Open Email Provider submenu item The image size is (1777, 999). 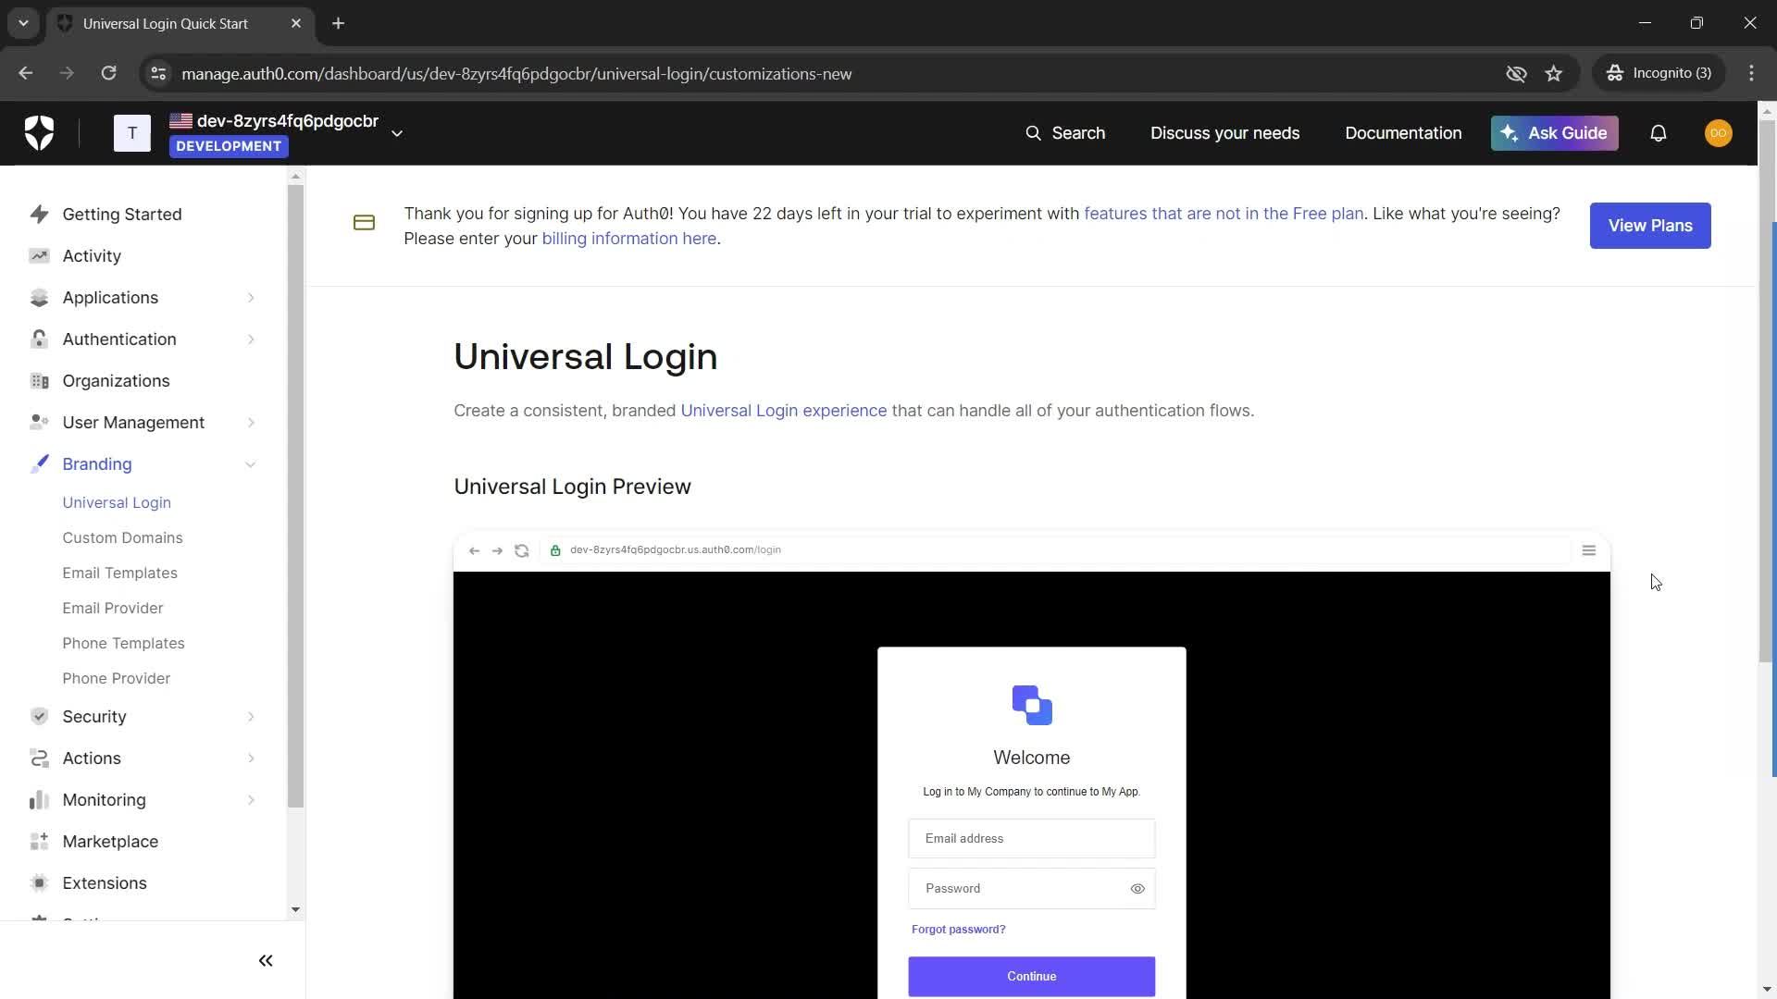113,609
